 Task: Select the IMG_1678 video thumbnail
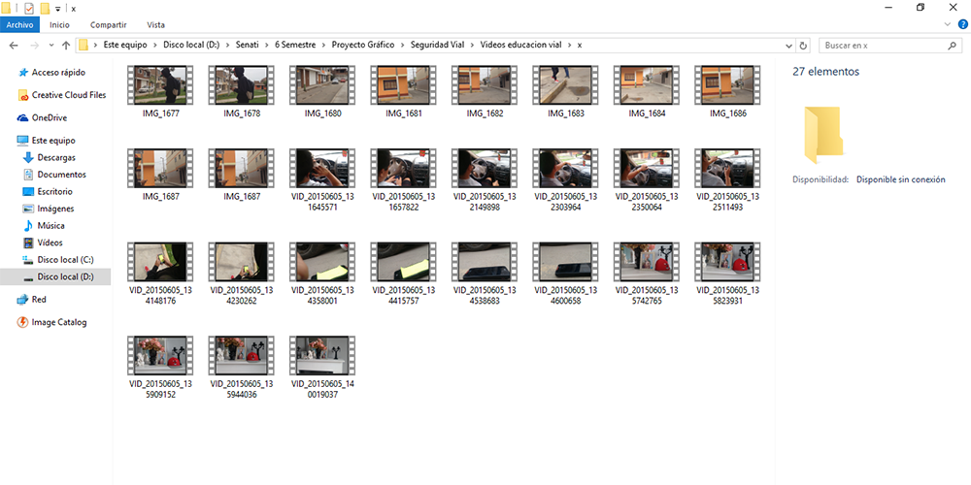click(x=241, y=84)
